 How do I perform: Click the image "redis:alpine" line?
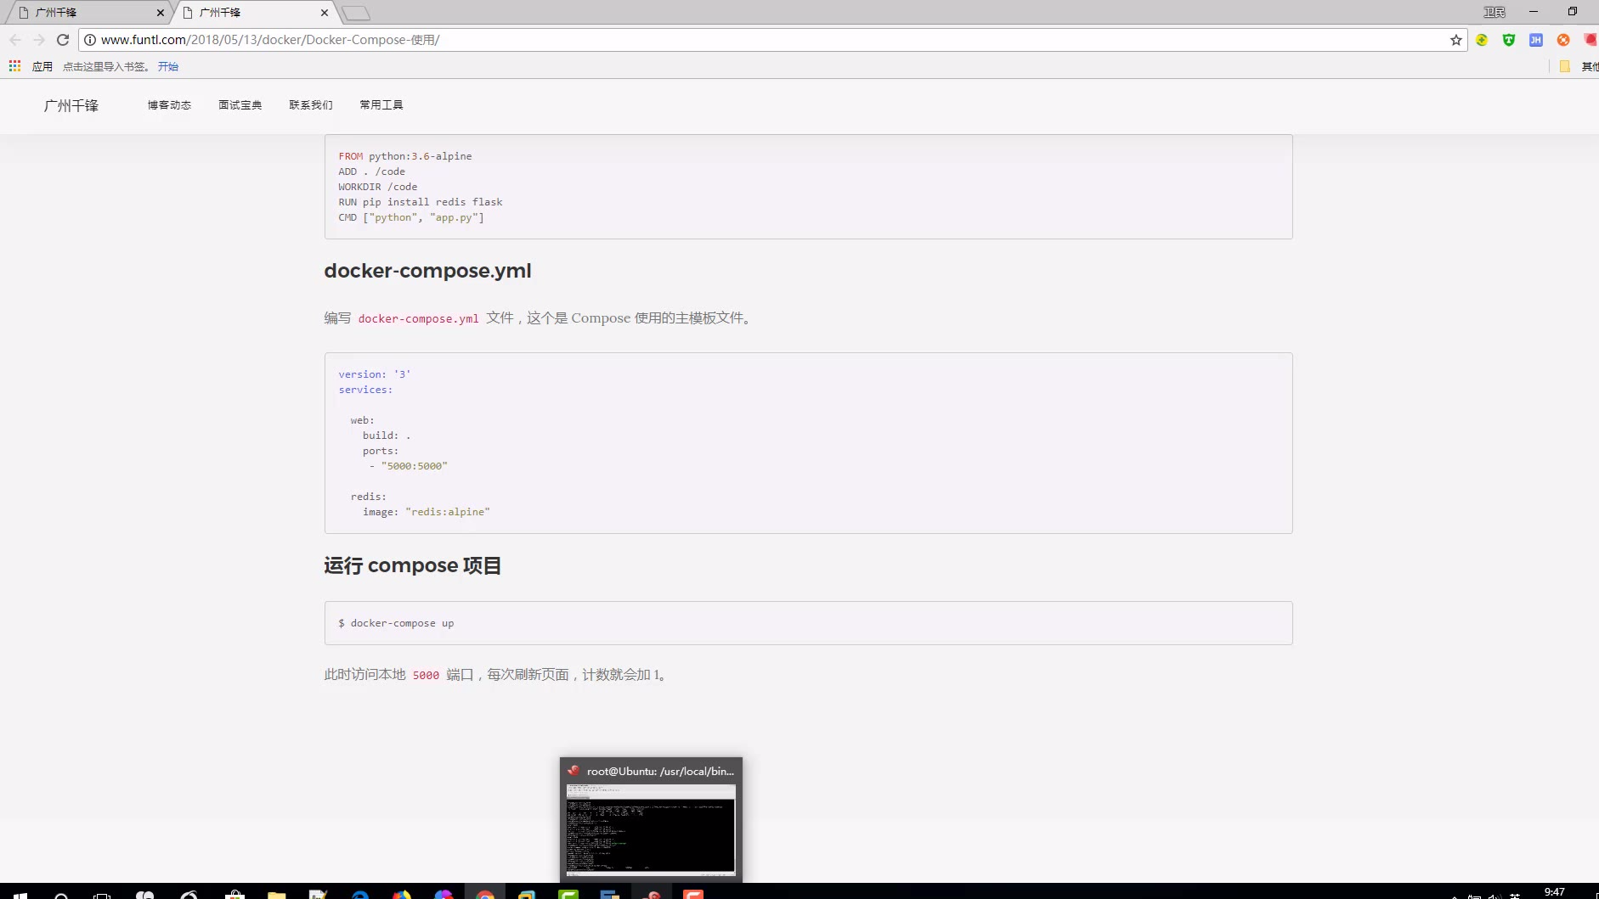[x=427, y=512]
